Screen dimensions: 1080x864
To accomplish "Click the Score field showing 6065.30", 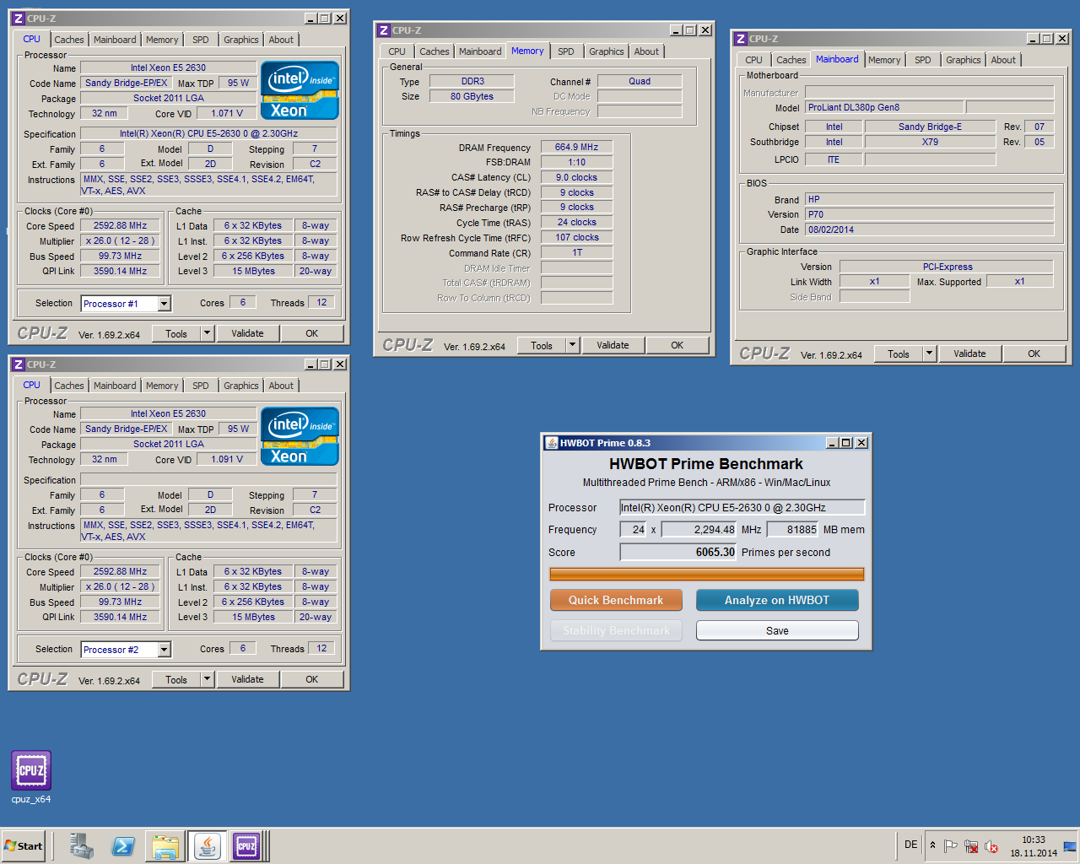I will (x=678, y=552).
